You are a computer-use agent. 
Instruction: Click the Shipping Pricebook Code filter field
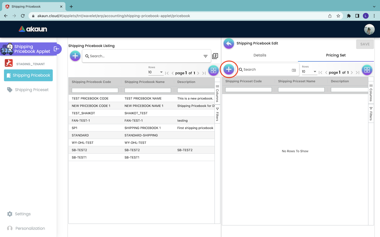click(x=95, y=90)
